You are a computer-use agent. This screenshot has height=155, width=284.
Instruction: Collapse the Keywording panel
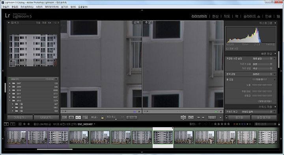[x=275, y=107]
